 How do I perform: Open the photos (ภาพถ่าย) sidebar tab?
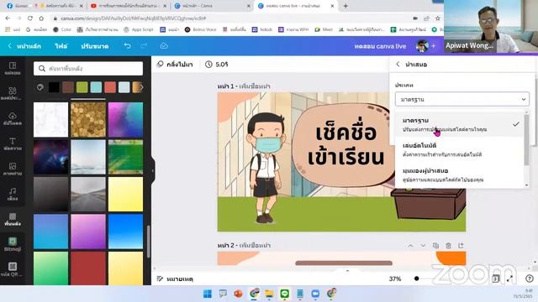pos(13,169)
